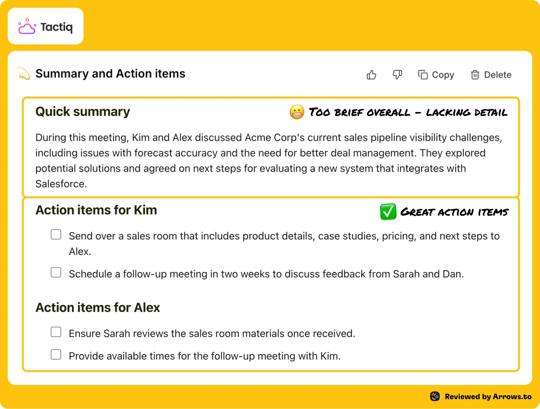540x409 pixels.
Task: Mark 'Provide available times' as done
Action: (x=56, y=354)
